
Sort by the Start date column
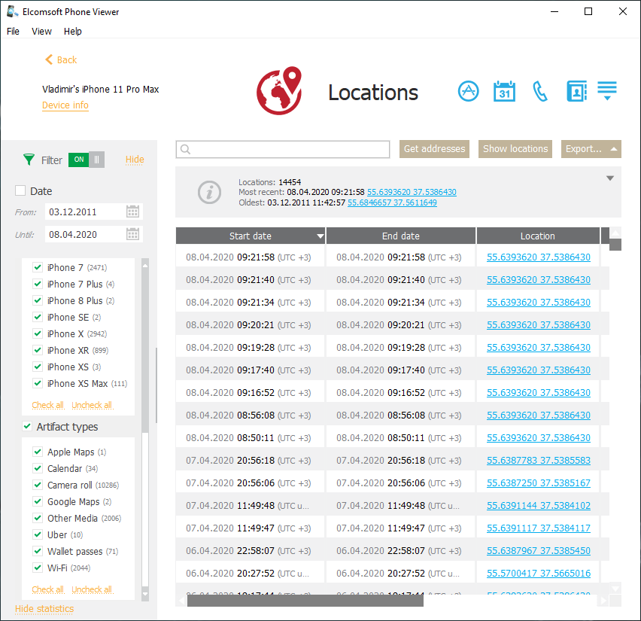251,236
